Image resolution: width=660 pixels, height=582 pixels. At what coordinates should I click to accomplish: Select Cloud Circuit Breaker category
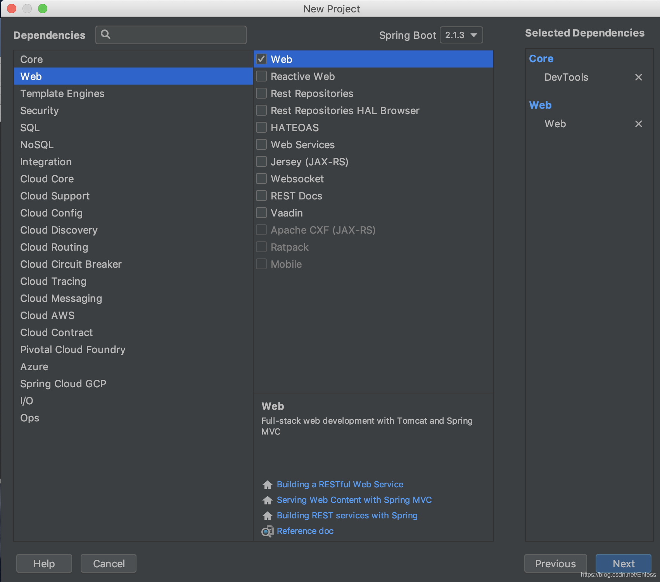click(x=133, y=264)
